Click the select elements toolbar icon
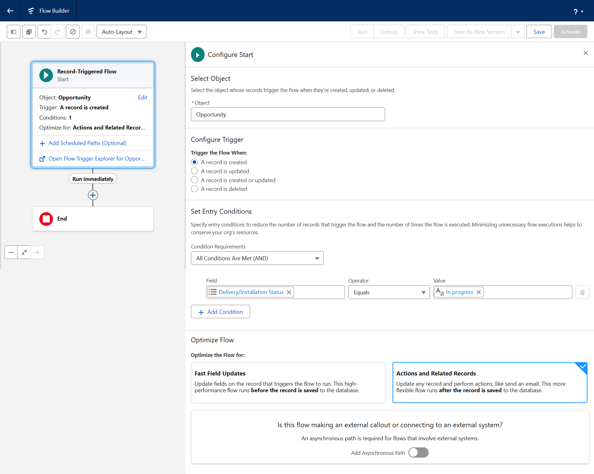 [29, 32]
